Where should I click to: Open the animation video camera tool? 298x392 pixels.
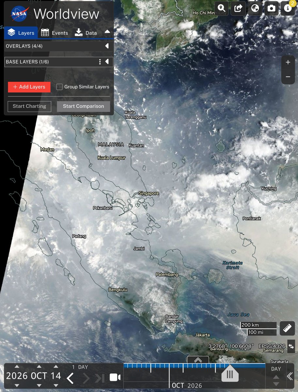pos(115,378)
